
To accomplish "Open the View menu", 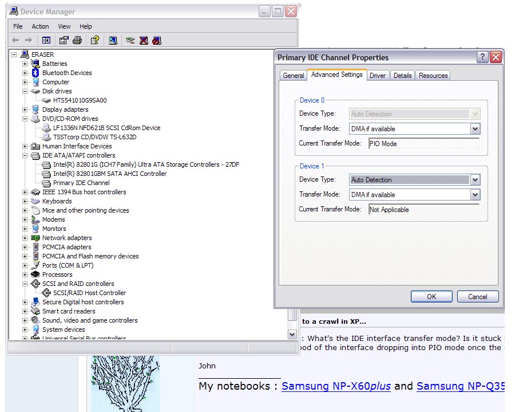I will coord(64,26).
